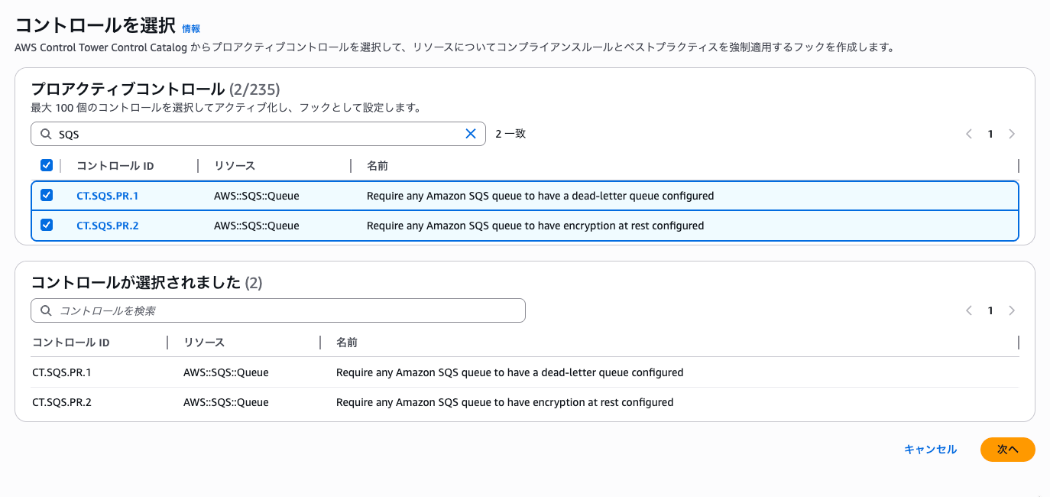Screen dimensions: 1050x497
Task: Open the CT.SQS.PR.2 control link
Action: tap(107, 226)
